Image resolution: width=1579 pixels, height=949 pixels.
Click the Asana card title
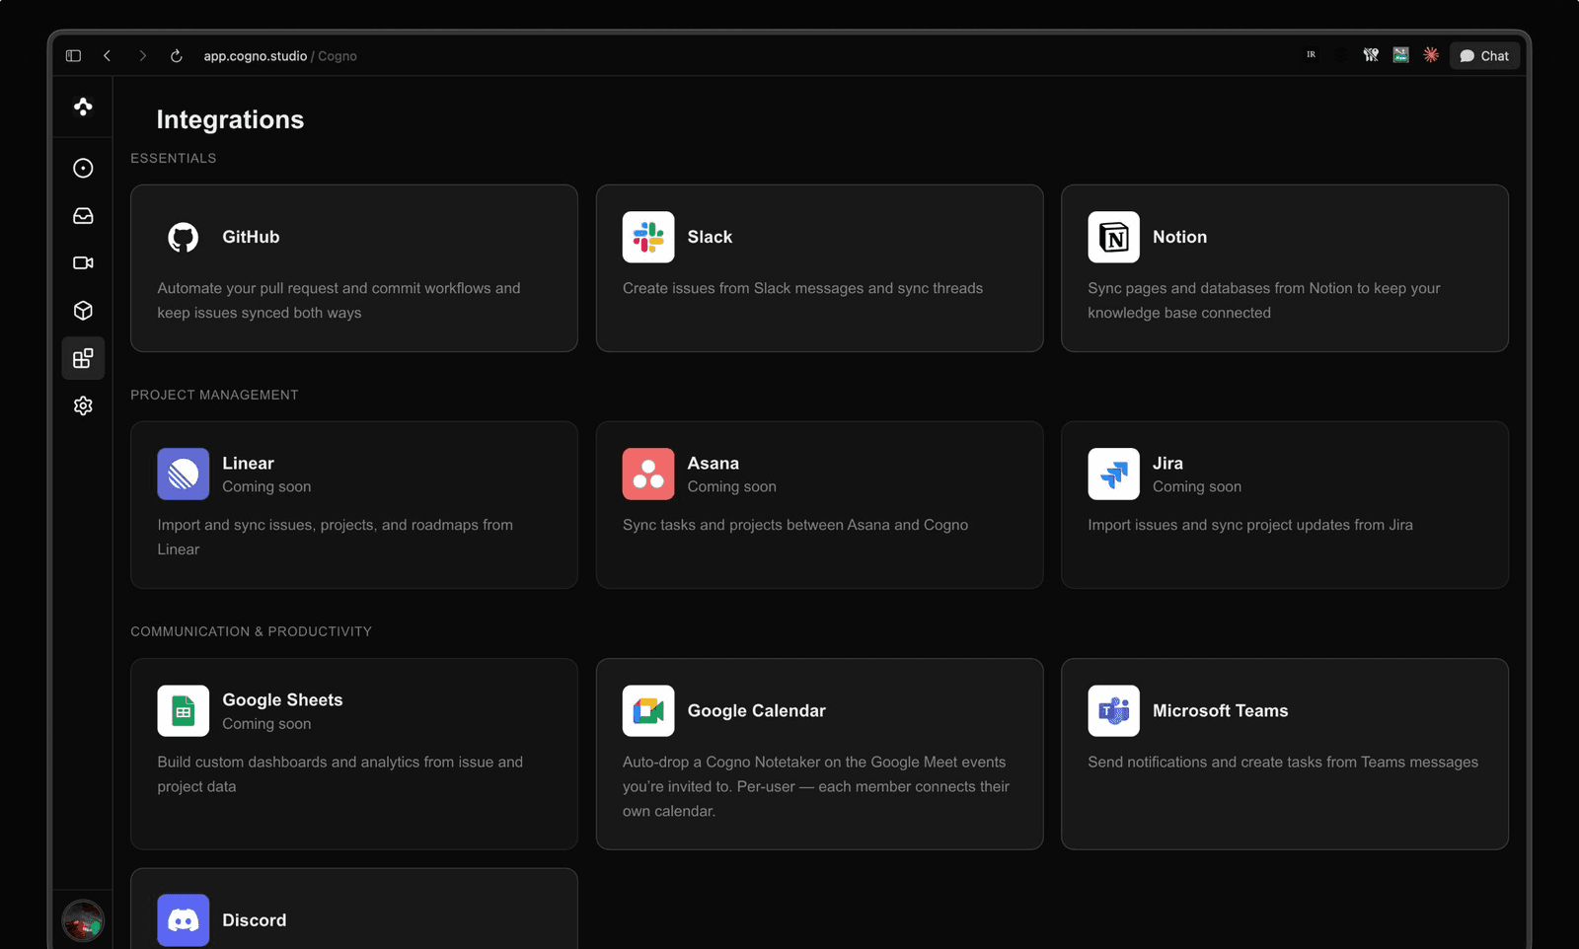pos(713,464)
